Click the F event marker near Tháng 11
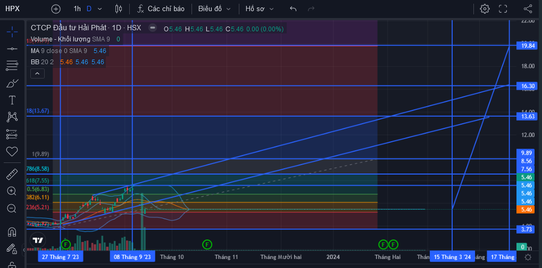 [x=207, y=245]
